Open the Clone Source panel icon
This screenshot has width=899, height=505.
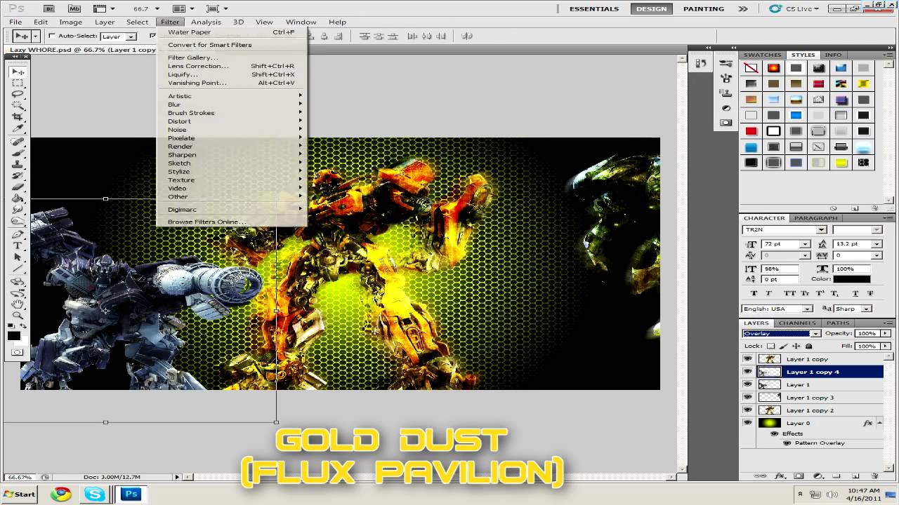tap(726, 93)
